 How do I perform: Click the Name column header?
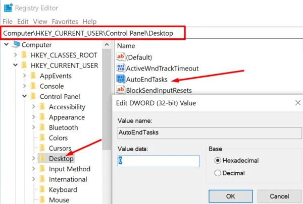[x=126, y=46]
